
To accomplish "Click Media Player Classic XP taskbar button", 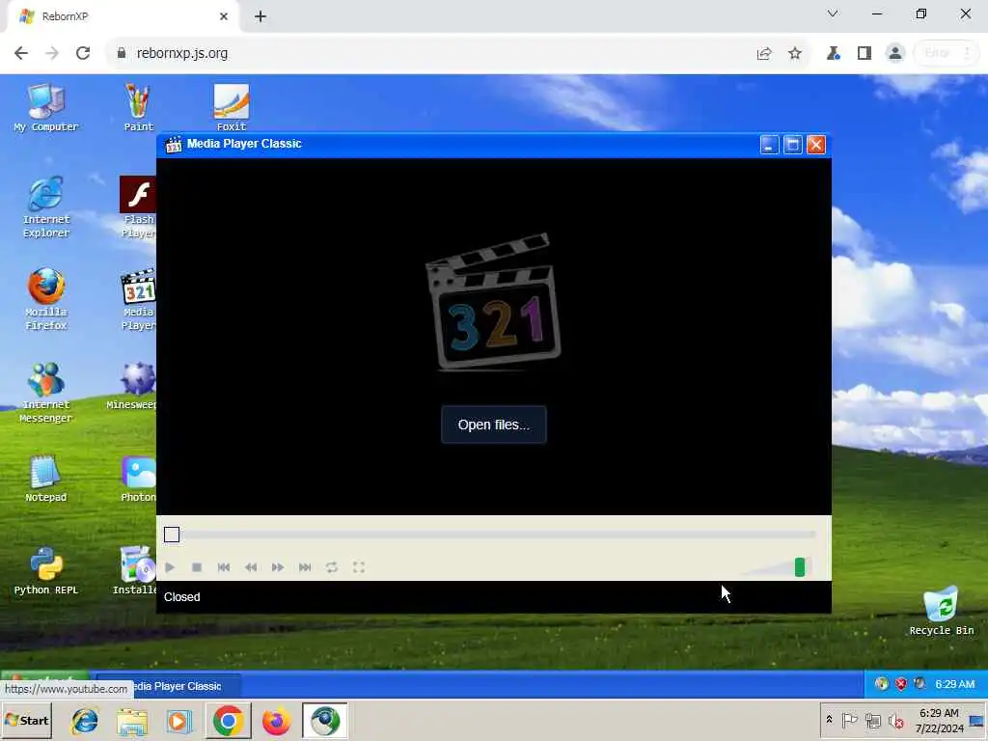I will tap(168, 686).
